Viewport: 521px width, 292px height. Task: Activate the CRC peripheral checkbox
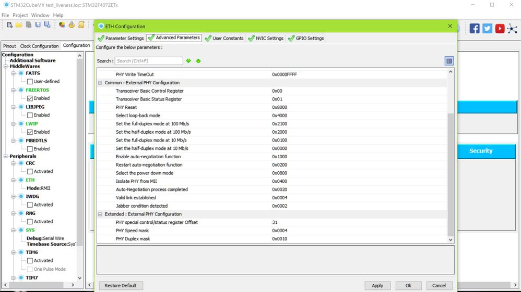[x=30, y=171]
